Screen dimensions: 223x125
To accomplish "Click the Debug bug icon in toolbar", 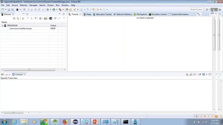I will [48, 9].
